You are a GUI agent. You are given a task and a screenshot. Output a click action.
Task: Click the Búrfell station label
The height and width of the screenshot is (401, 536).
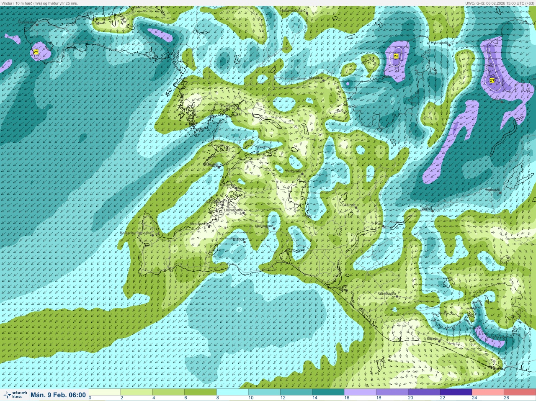426,208
